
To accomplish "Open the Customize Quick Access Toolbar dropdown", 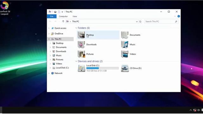I will (x=62, y=12).
